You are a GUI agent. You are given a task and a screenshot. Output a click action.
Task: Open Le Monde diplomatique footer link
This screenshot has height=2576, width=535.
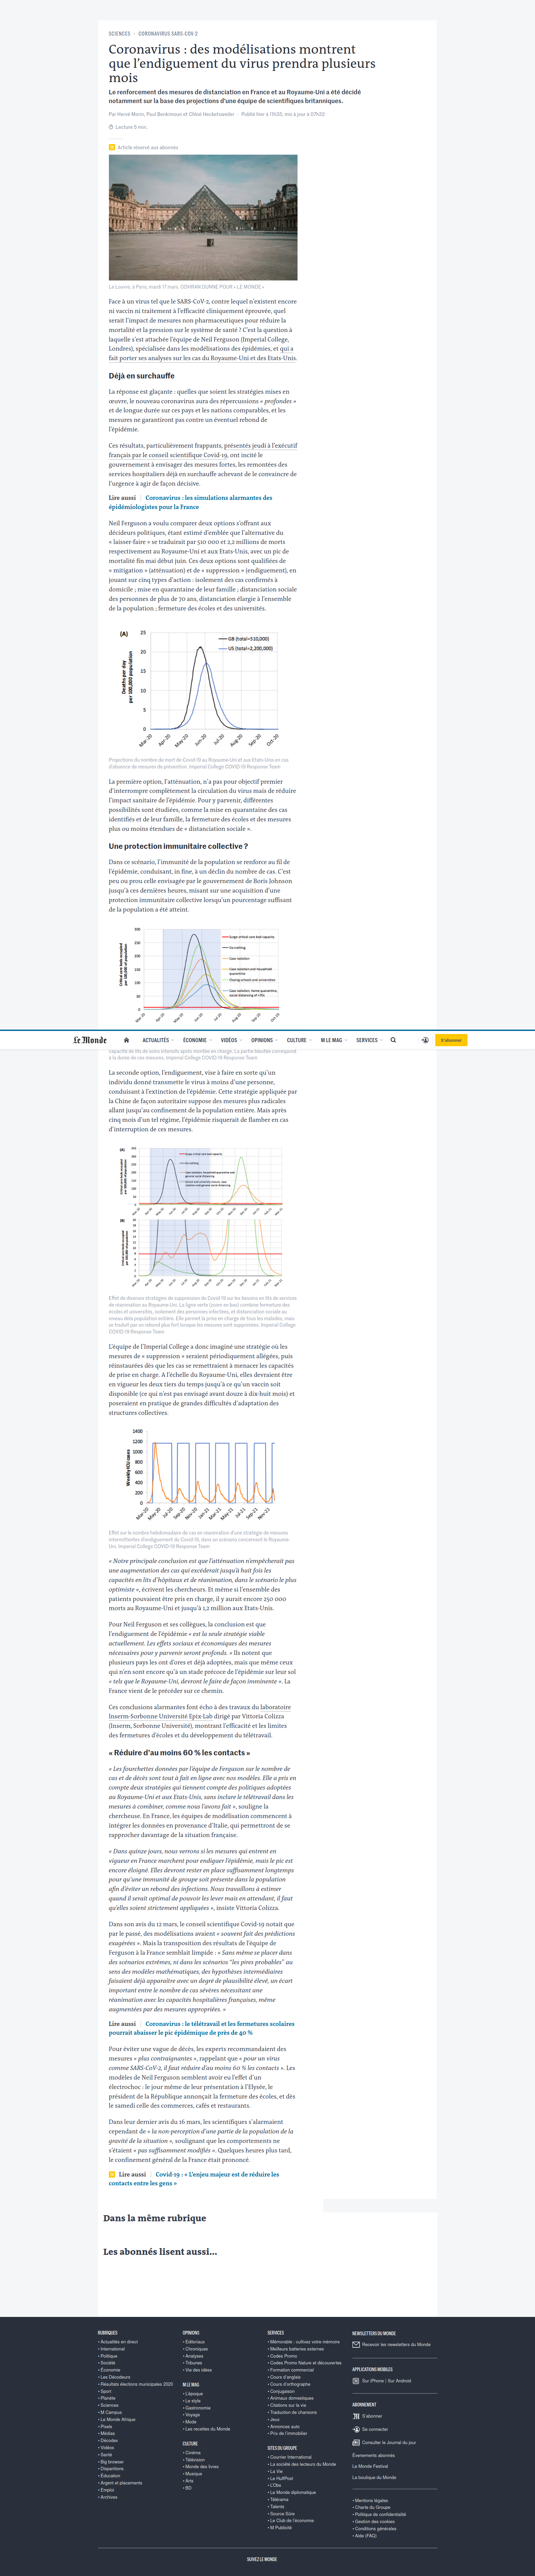(x=292, y=2492)
